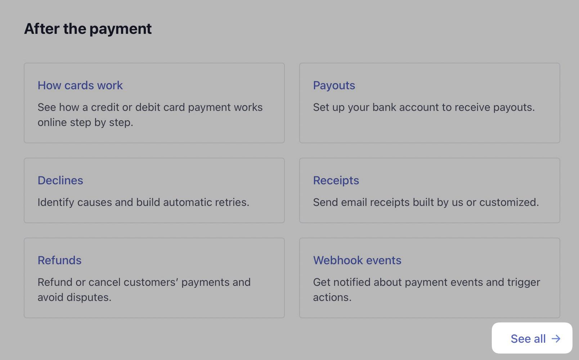579x360 pixels.
Task: Click the How cards work card
Action: [154, 103]
